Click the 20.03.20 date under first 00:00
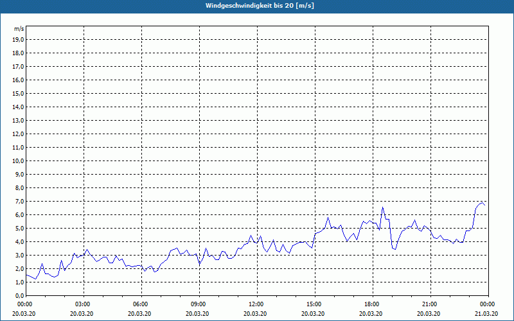514x321 pixels. click(24, 313)
